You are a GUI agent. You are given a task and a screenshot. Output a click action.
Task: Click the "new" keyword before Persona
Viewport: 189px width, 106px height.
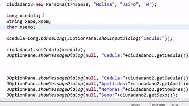[x=39, y=4]
